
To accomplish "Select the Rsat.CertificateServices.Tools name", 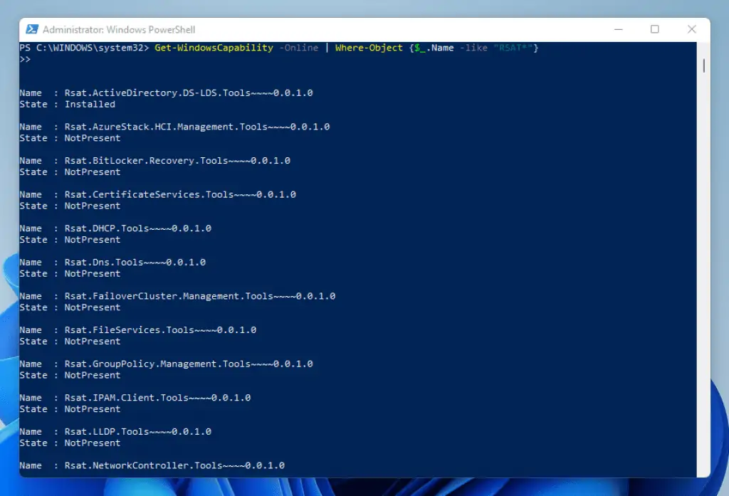I will click(179, 194).
